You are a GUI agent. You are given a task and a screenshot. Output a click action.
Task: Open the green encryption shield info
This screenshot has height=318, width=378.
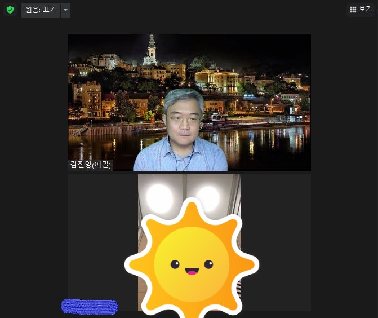coord(10,10)
